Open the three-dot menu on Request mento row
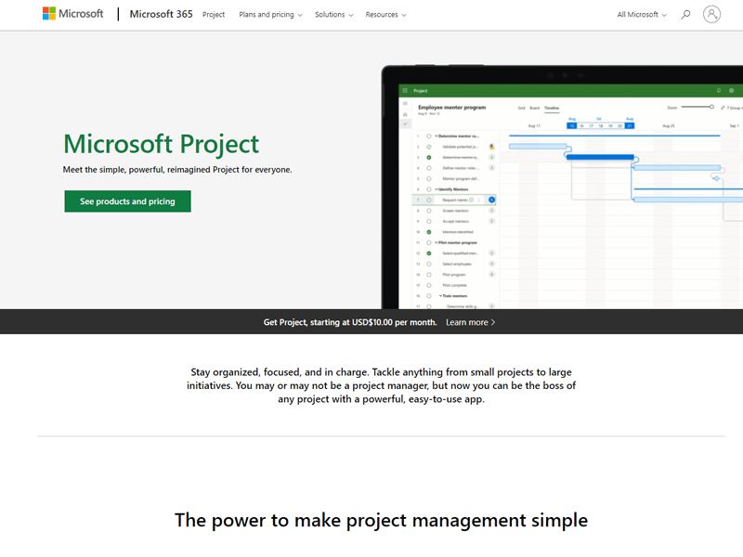 [479, 200]
